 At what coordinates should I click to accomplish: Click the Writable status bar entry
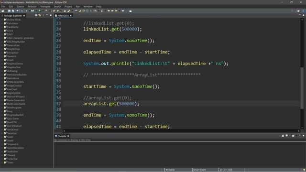coord(170,170)
